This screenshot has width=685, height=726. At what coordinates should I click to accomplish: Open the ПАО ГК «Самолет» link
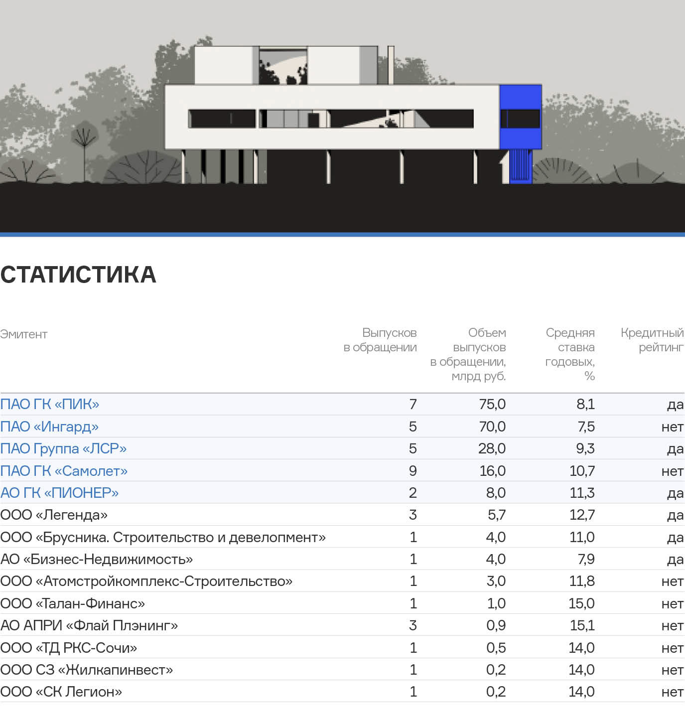(x=64, y=471)
